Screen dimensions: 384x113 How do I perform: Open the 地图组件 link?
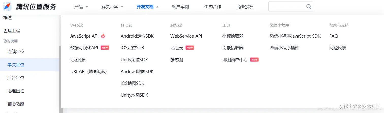point(79,60)
